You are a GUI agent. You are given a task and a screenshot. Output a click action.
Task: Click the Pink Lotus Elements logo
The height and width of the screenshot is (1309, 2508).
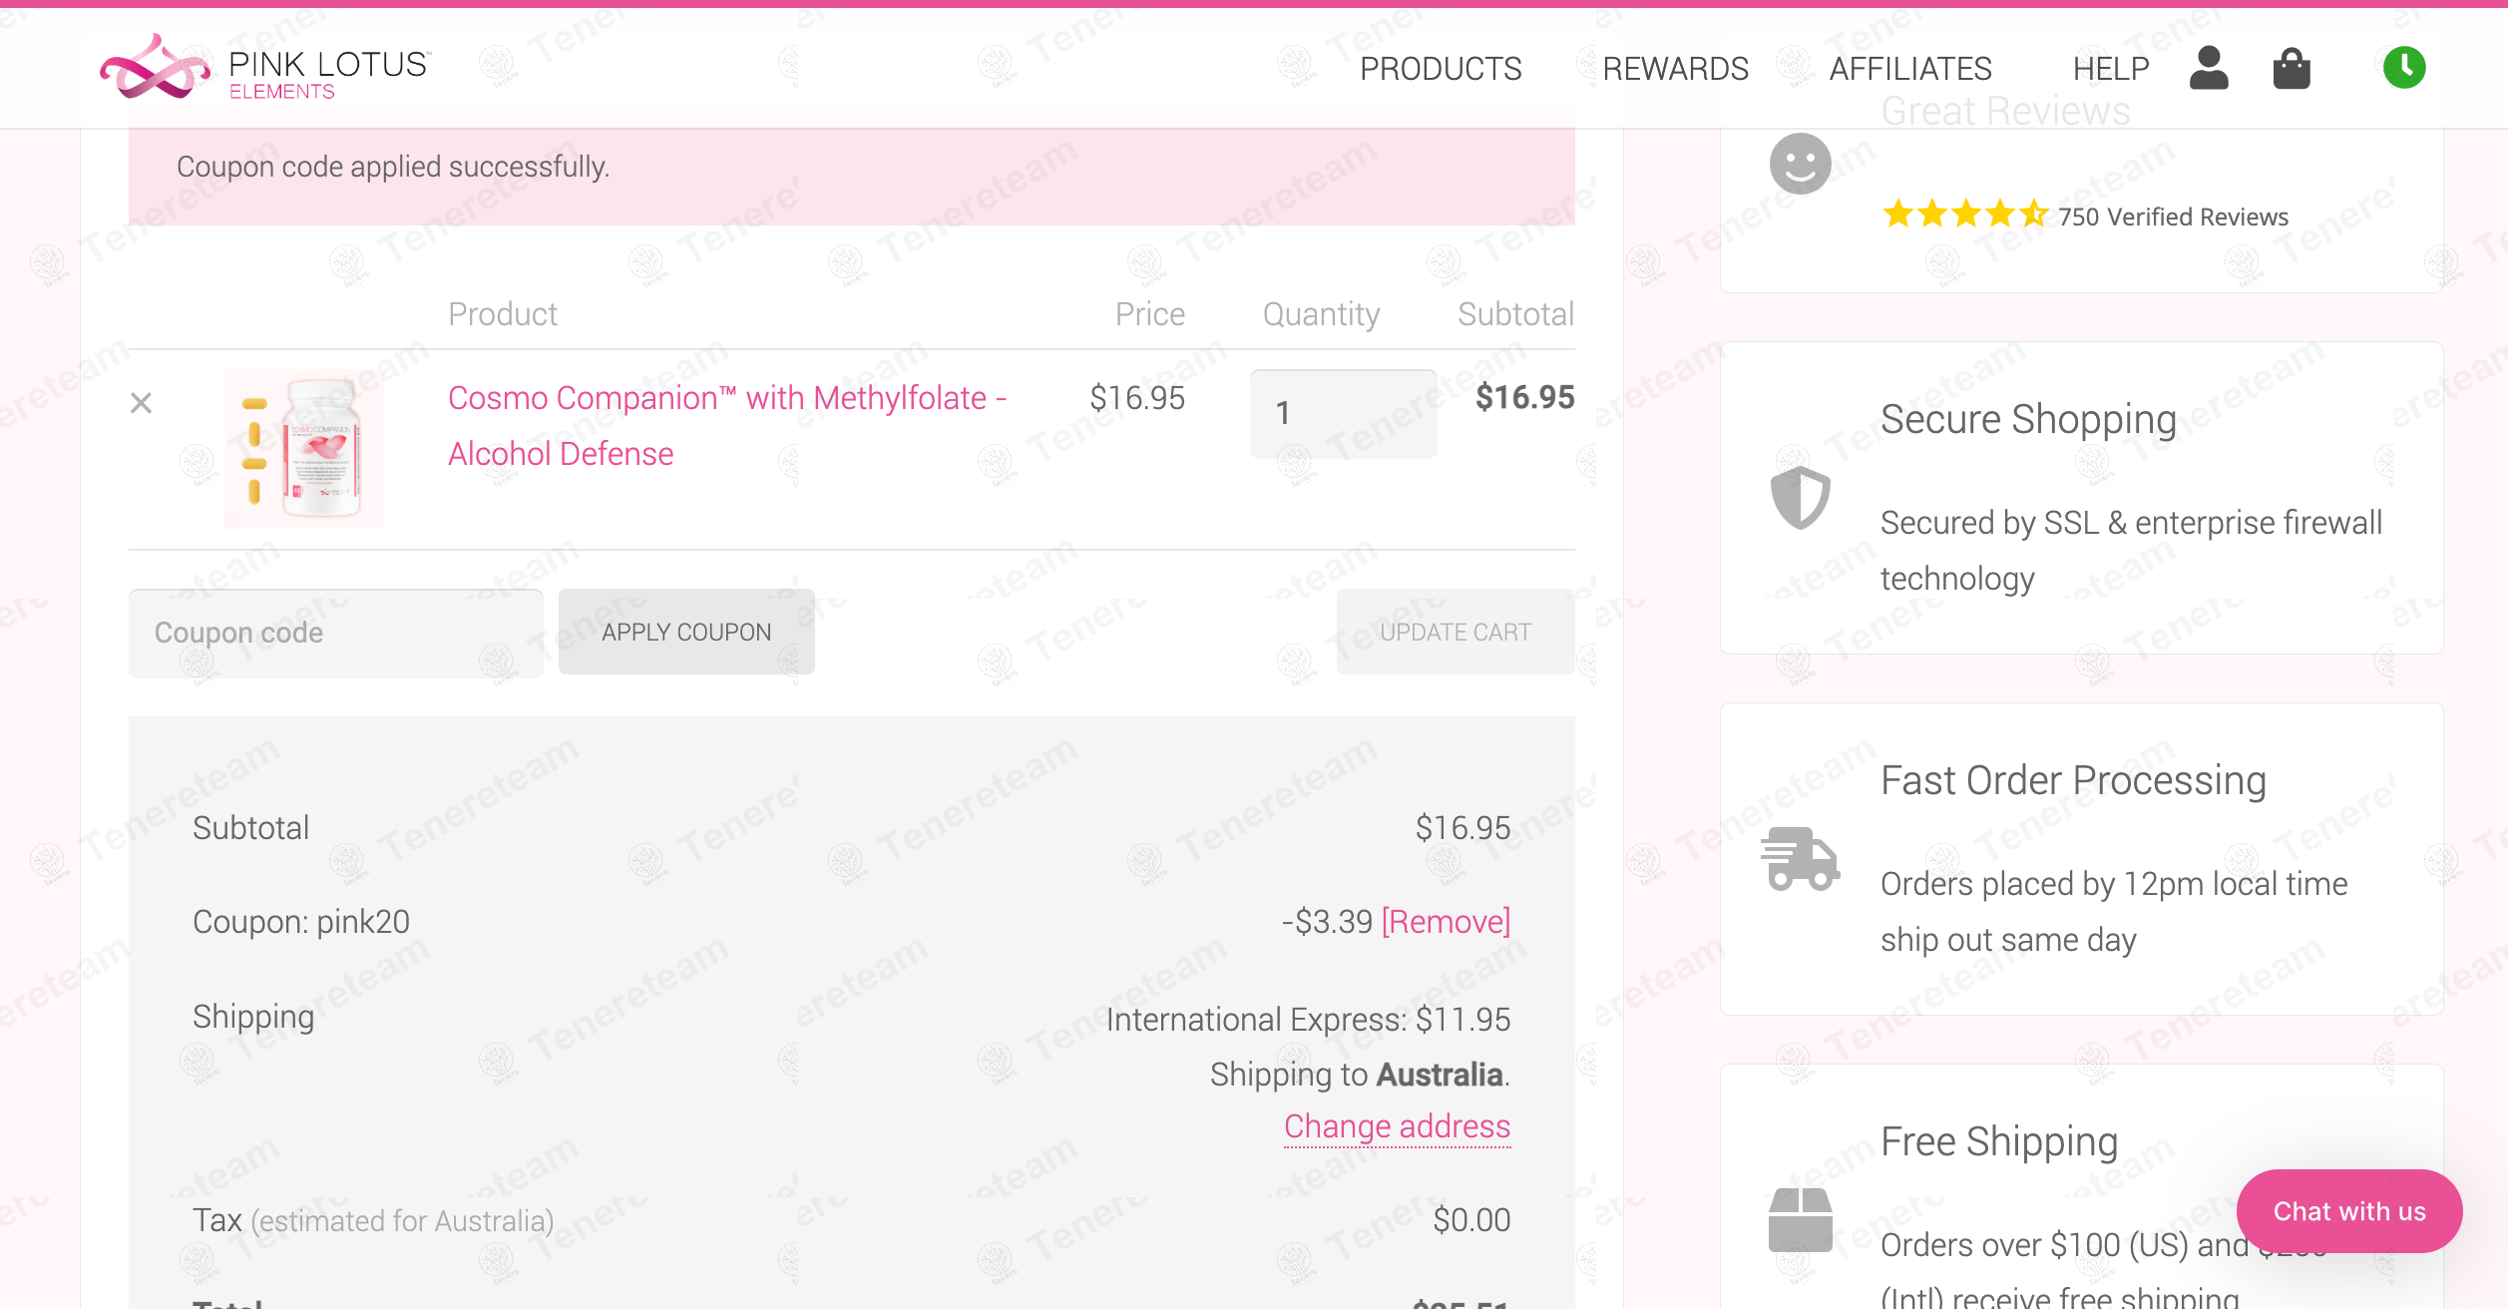click(x=265, y=68)
